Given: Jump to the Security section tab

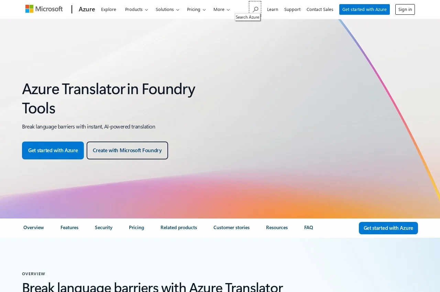Looking at the screenshot, I should tap(103, 227).
